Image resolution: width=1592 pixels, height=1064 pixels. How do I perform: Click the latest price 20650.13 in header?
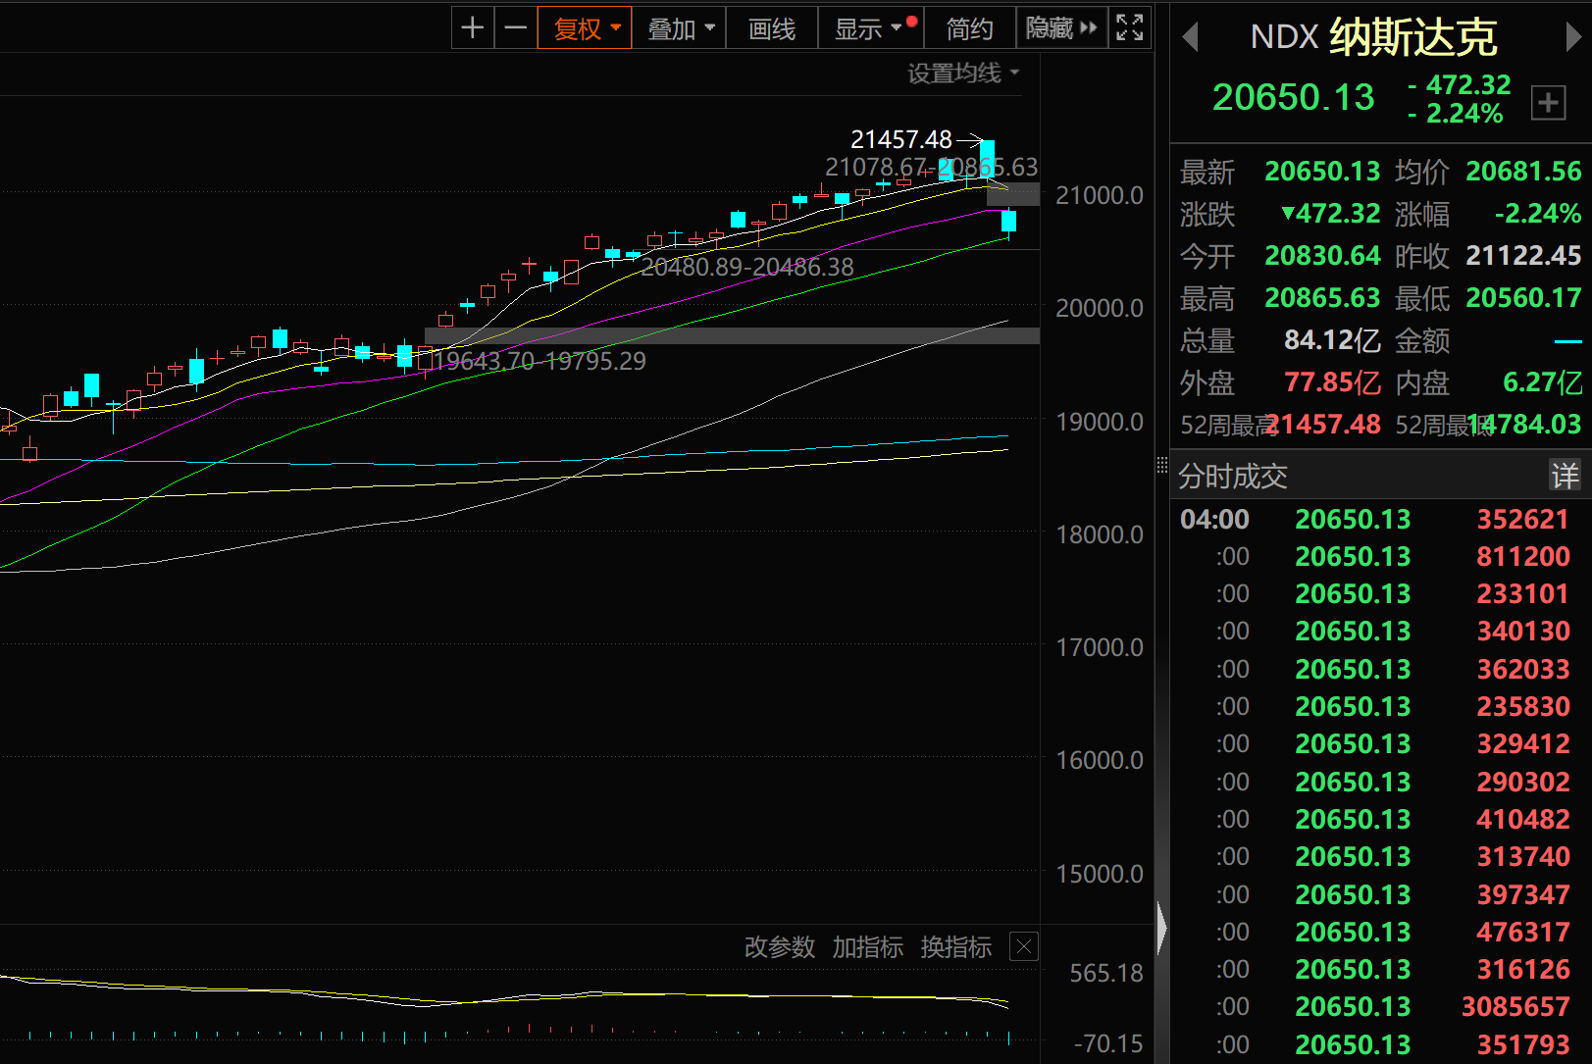pyautogui.click(x=1293, y=97)
